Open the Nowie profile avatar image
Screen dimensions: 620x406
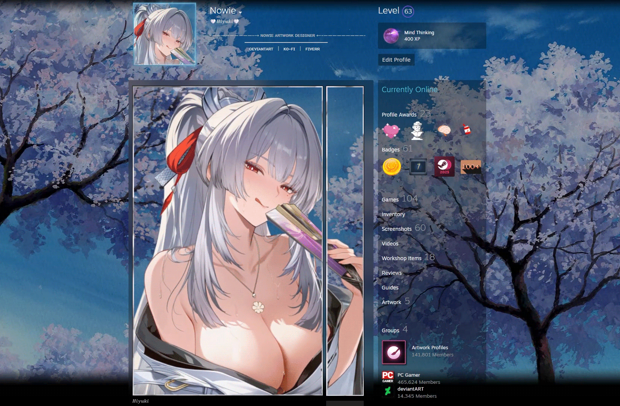click(x=165, y=34)
